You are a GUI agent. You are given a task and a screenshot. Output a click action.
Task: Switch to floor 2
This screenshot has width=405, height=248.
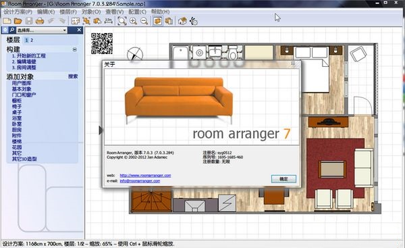tap(32, 40)
